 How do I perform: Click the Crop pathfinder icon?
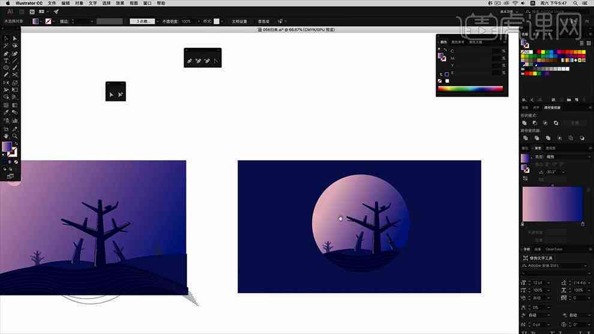560,139
